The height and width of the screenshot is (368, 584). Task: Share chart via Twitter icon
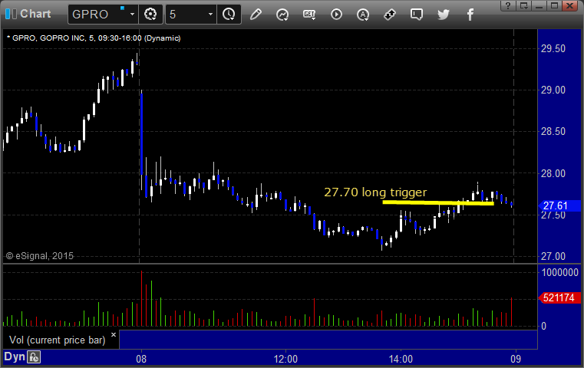(444, 15)
